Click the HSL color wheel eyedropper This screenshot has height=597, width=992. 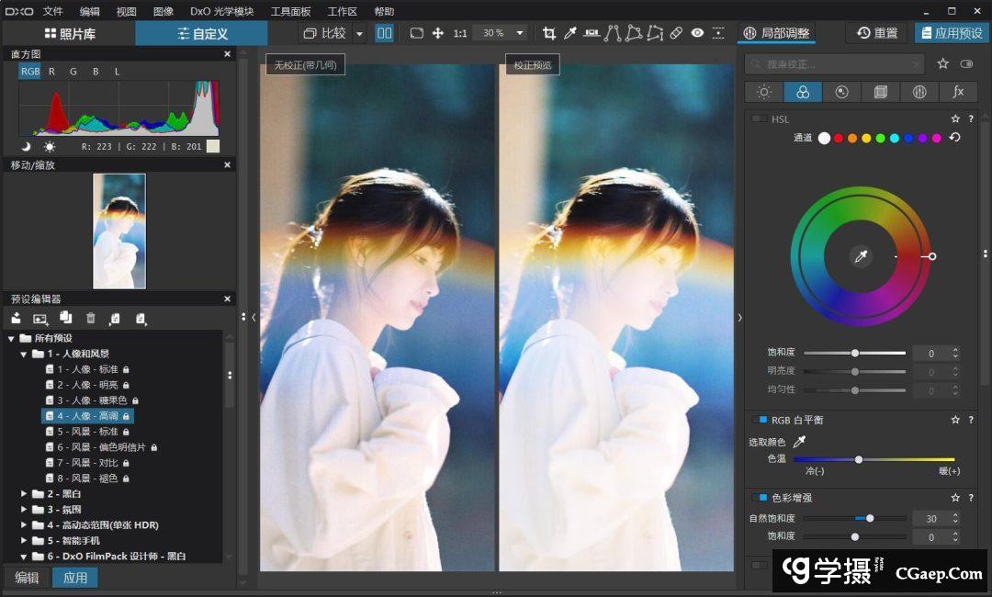tap(861, 256)
